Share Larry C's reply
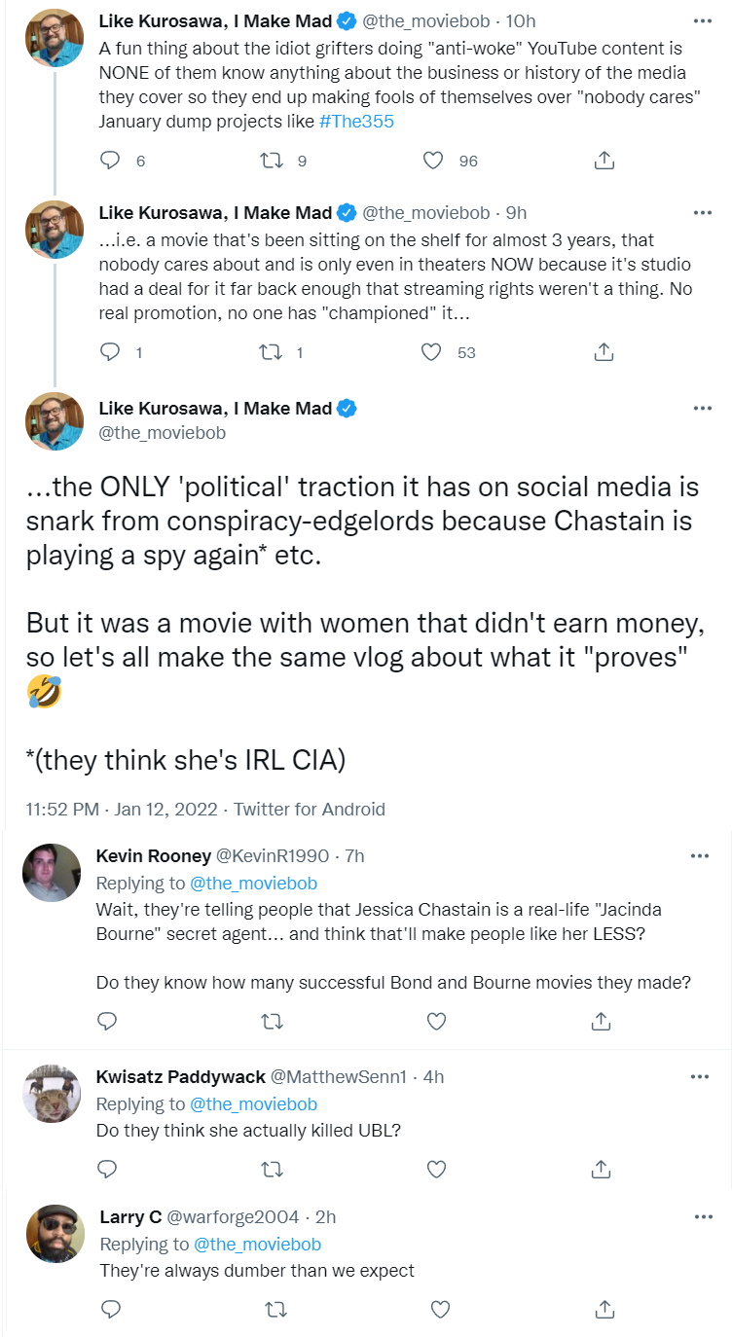 604,1309
